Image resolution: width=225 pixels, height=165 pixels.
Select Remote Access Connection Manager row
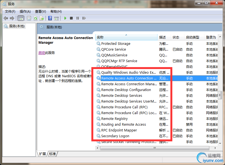pos(157,84)
